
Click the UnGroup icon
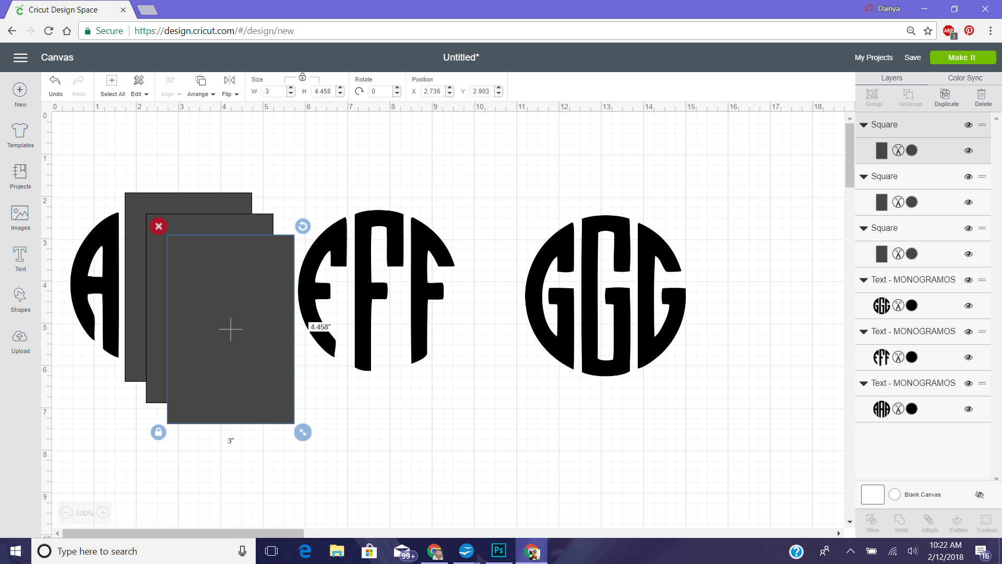pos(910,98)
